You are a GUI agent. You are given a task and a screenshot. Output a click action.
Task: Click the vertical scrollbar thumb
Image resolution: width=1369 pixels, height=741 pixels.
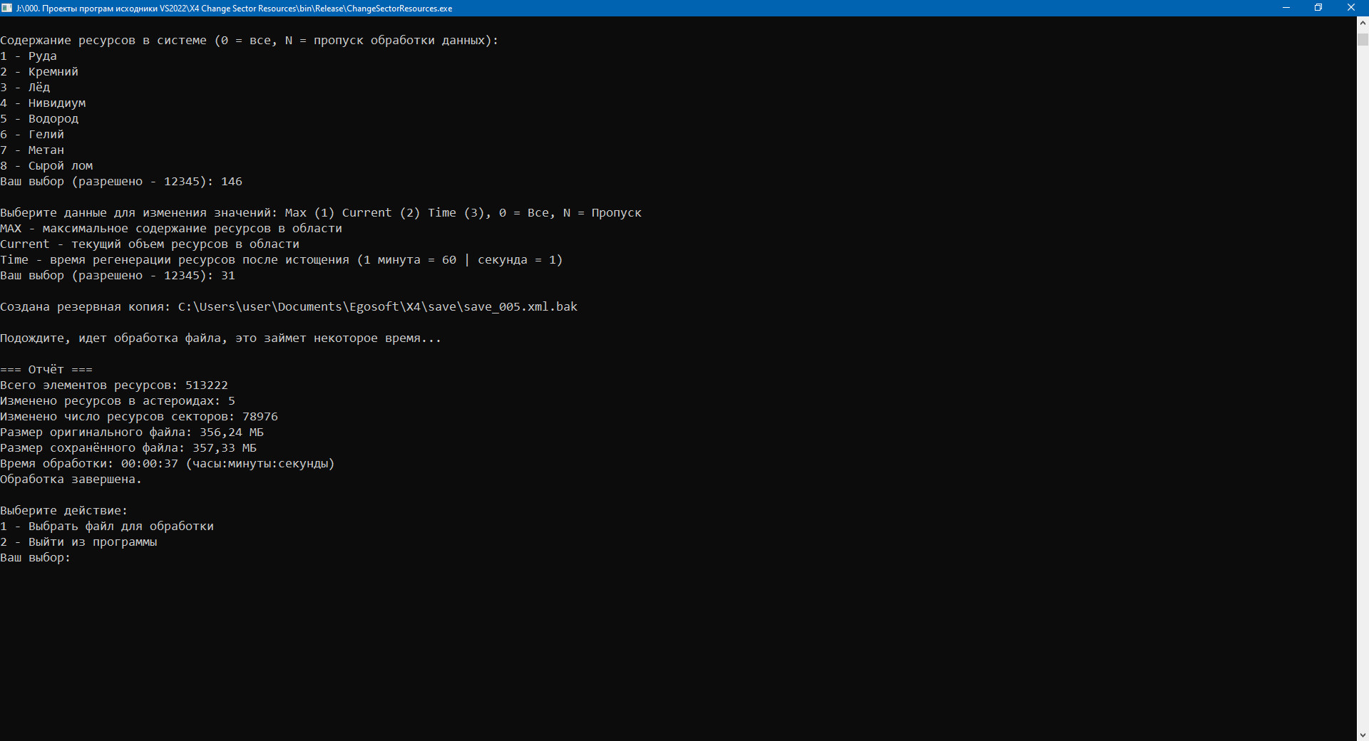[1363, 38]
